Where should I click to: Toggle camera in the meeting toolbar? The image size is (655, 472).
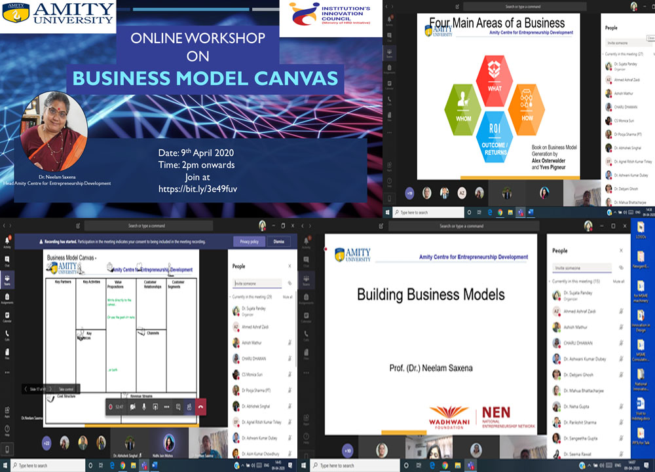133,407
